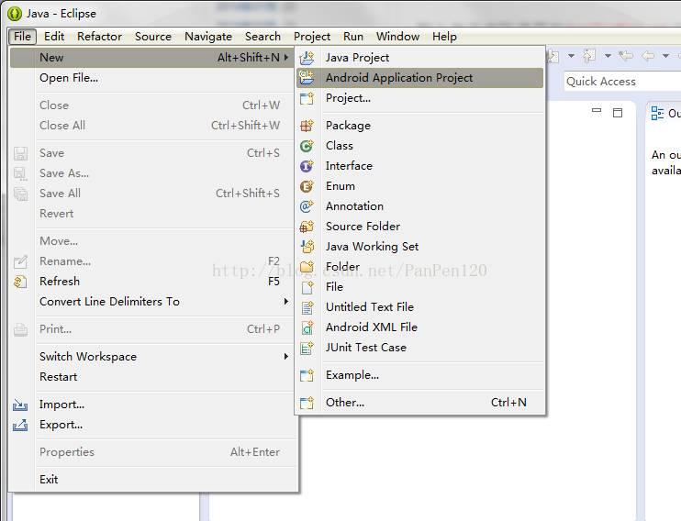This screenshot has height=521, width=681.
Task: Select JUnit Test Case entry
Action: click(x=420, y=348)
